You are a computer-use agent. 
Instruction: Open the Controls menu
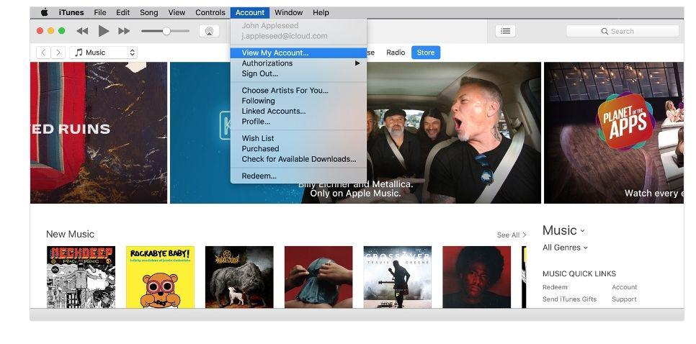pos(210,12)
